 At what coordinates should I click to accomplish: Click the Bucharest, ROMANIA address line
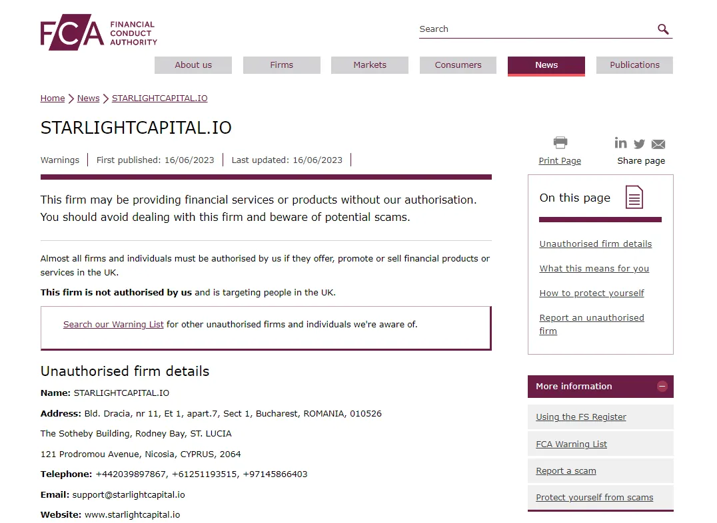coord(211,413)
